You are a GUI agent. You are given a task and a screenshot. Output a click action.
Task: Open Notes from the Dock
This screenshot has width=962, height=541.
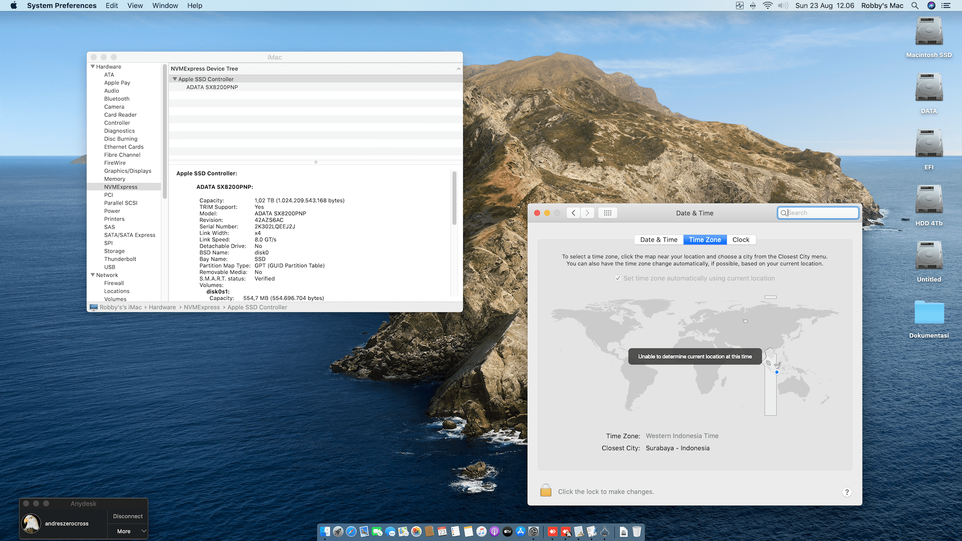click(x=468, y=531)
